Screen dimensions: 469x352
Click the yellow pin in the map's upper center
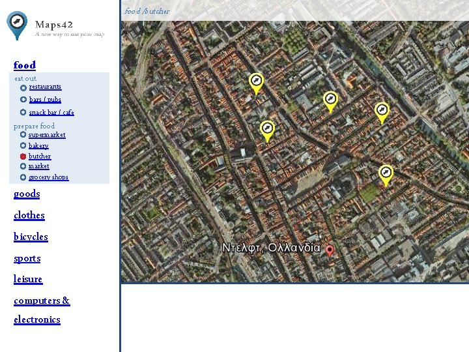330,102
